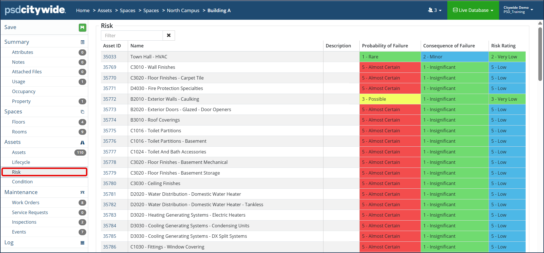Click the vertical scrollbar thumb
Image resolution: width=544 pixels, height=253 pixels.
pyautogui.click(x=540, y=54)
